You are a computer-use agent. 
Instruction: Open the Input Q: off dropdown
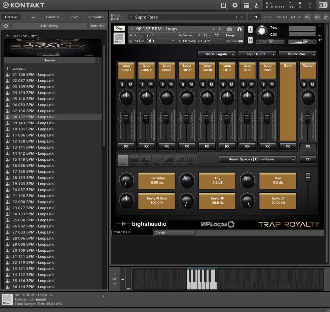click(257, 54)
